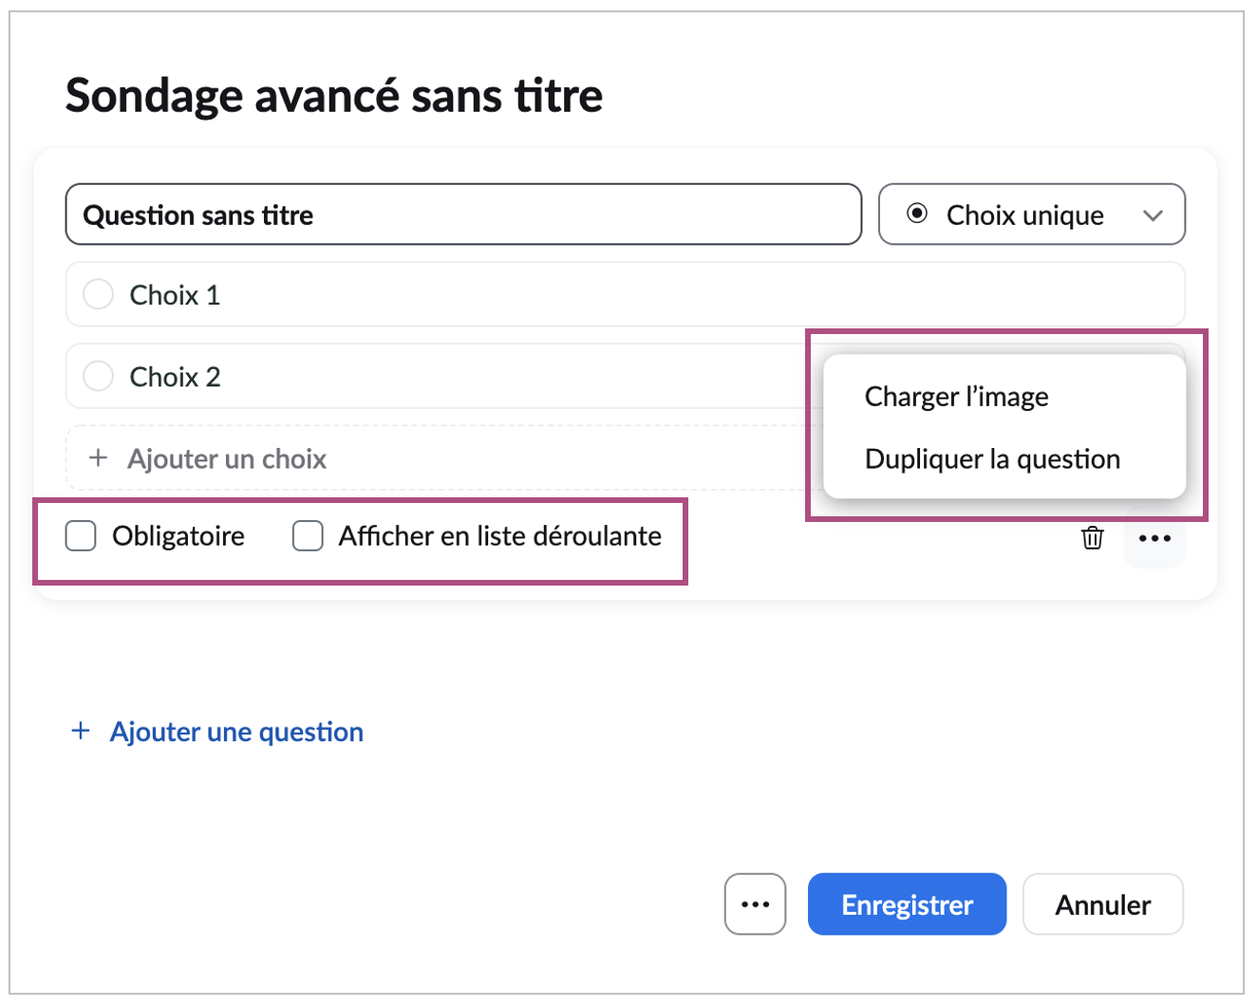The height and width of the screenshot is (1006, 1257).
Task: Delete the question with the trash icon
Action: click(1093, 538)
